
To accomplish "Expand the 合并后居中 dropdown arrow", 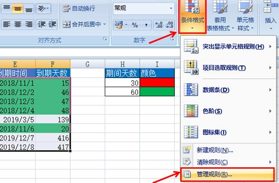I will click(x=105, y=24).
